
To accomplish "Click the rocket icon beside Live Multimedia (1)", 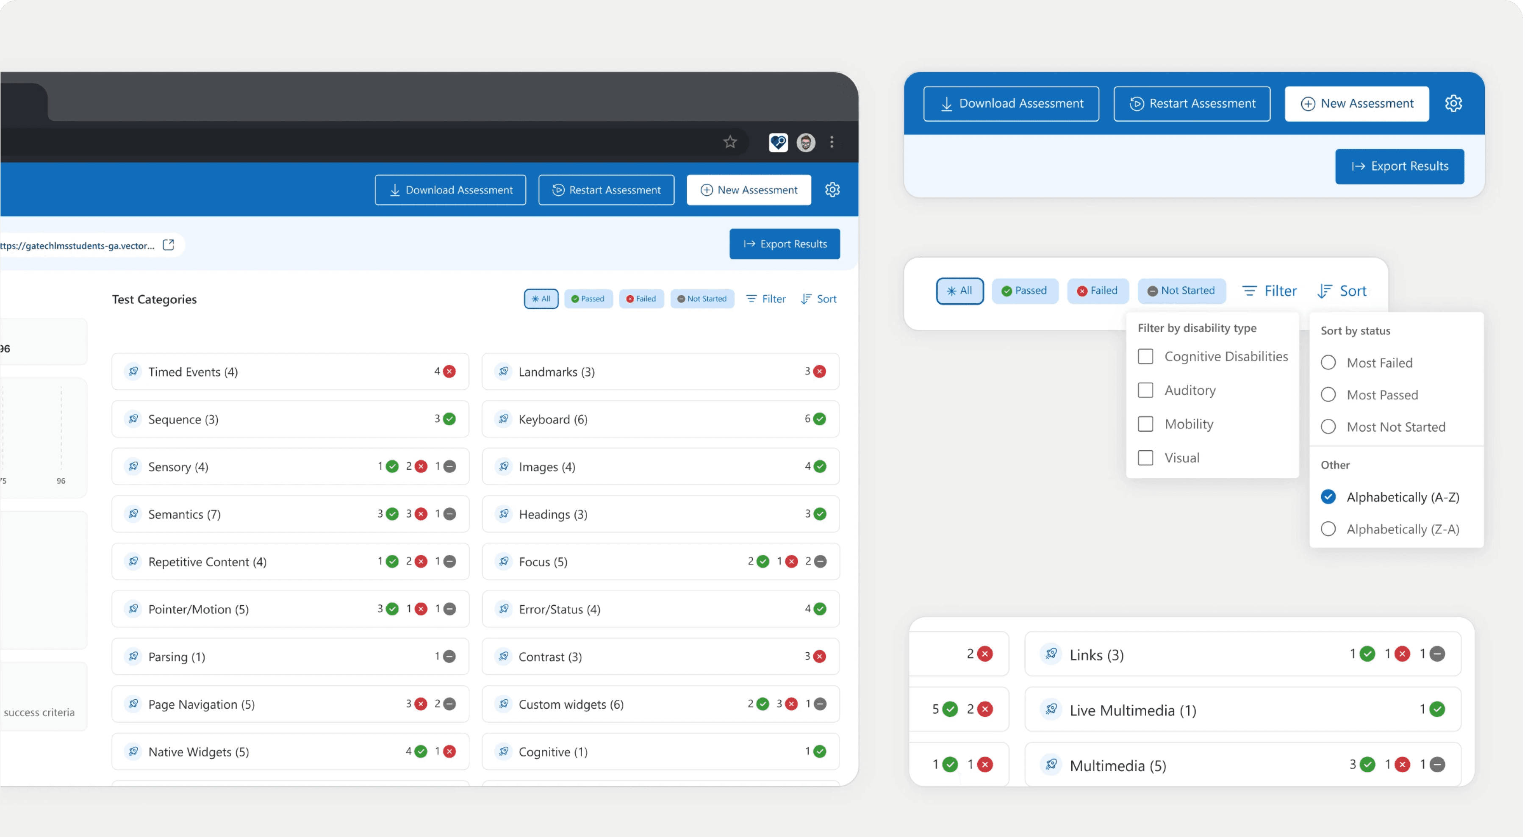I will pyautogui.click(x=1051, y=709).
